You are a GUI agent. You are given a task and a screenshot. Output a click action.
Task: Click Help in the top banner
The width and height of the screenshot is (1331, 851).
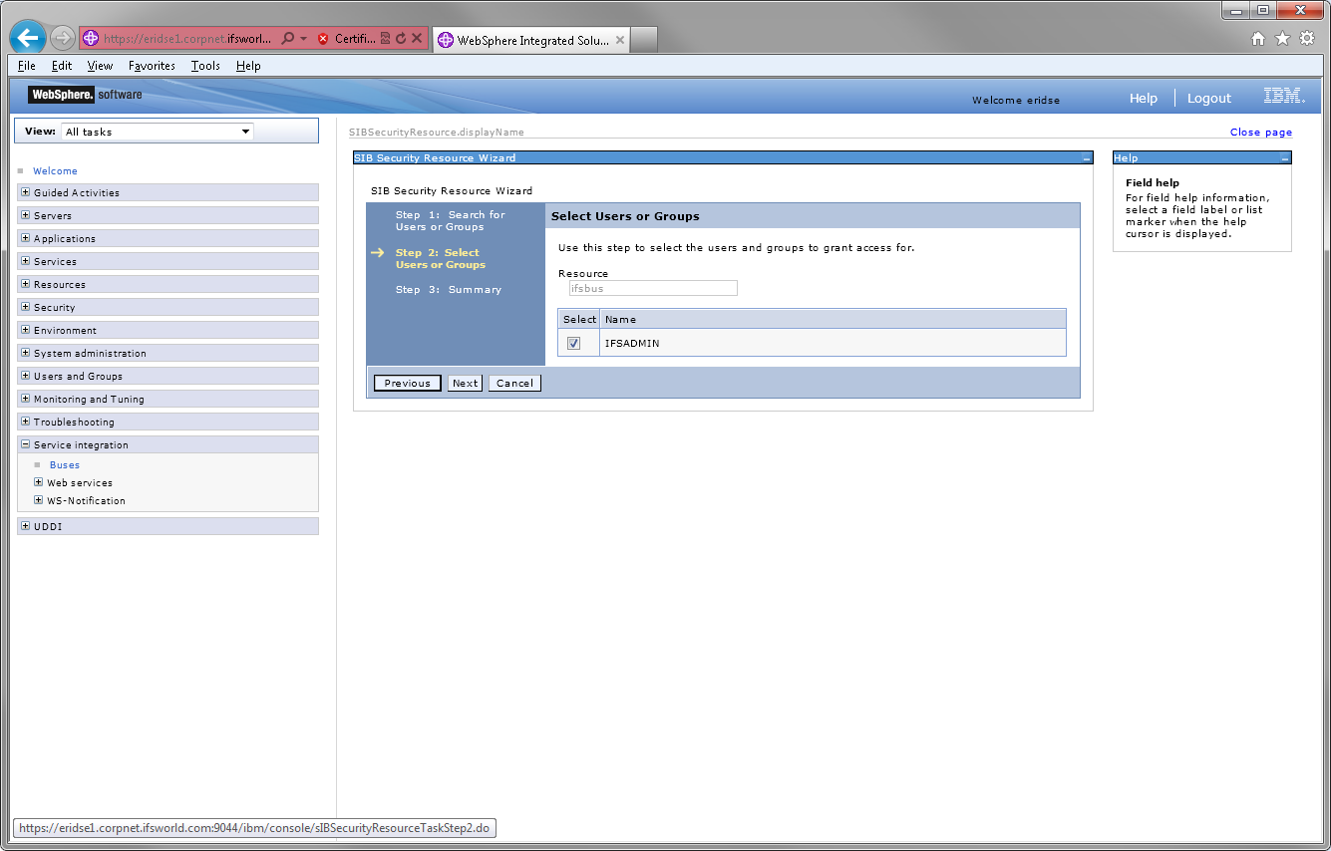tap(1144, 98)
